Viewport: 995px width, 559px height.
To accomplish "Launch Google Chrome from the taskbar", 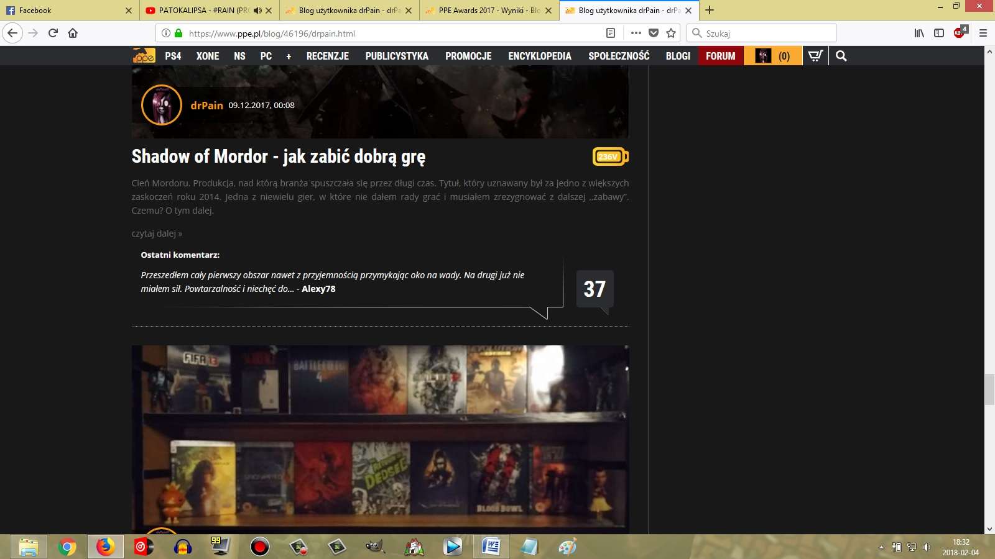I will tap(67, 547).
